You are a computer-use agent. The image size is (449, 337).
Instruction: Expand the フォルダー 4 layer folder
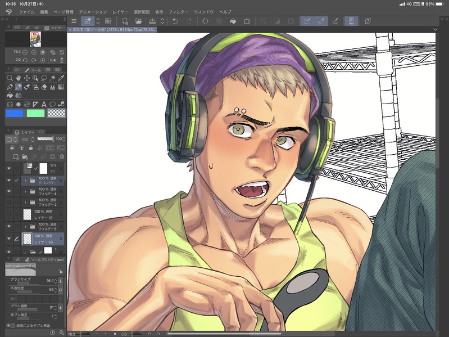click(25, 191)
